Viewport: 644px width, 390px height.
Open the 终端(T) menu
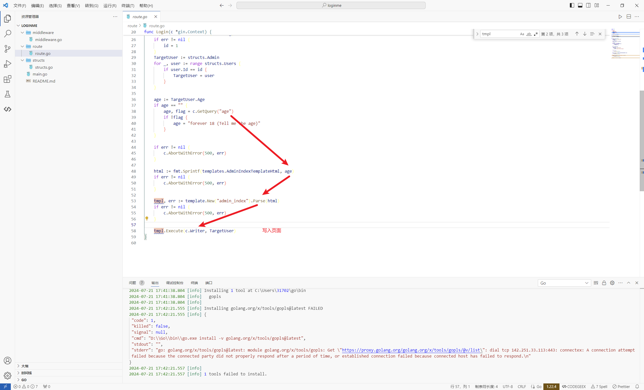coord(128,6)
